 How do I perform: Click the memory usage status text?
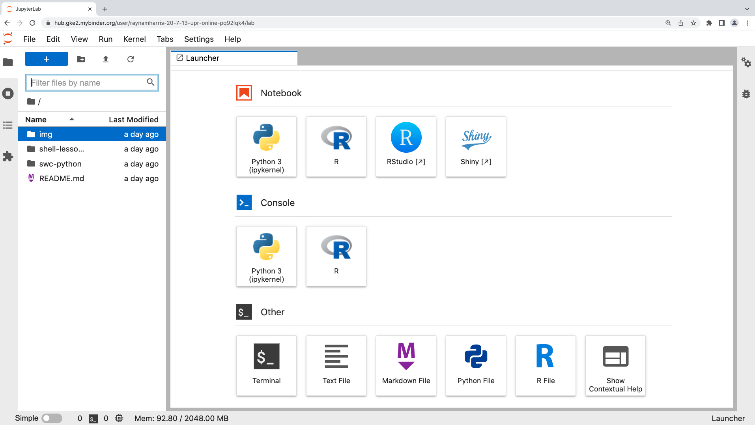click(x=181, y=418)
